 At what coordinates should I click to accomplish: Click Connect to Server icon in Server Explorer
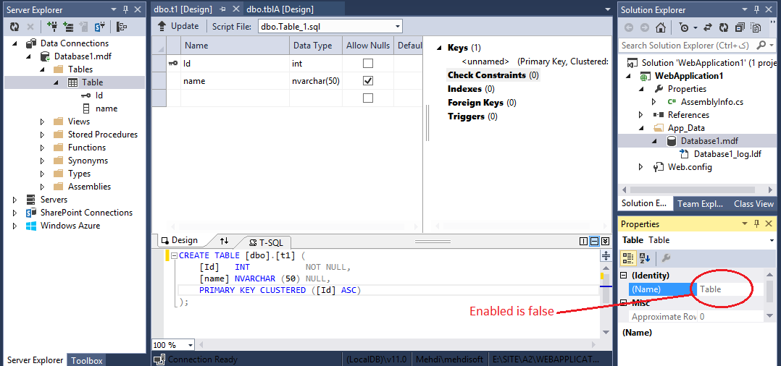click(68, 27)
